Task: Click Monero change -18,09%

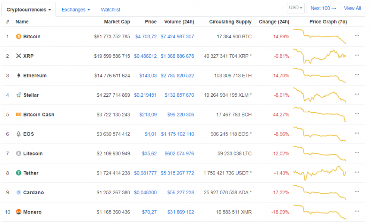Action: [x=280, y=212]
